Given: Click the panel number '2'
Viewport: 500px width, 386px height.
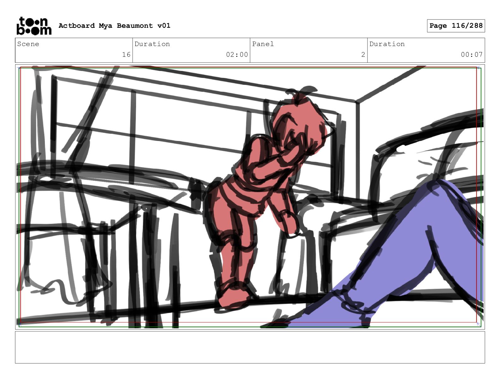Looking at the screenshot, I should coord(363,55).
